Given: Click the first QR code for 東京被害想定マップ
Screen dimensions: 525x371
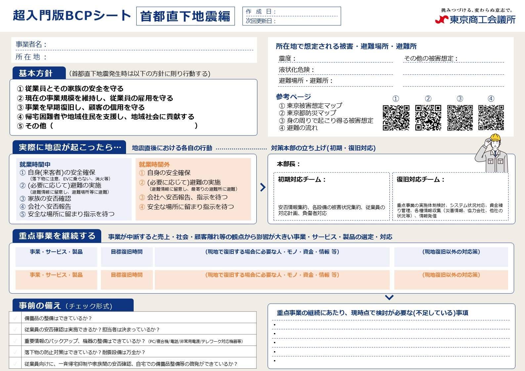Looking at the screenshot, I should pyautogui.click(x=396, y=118).
